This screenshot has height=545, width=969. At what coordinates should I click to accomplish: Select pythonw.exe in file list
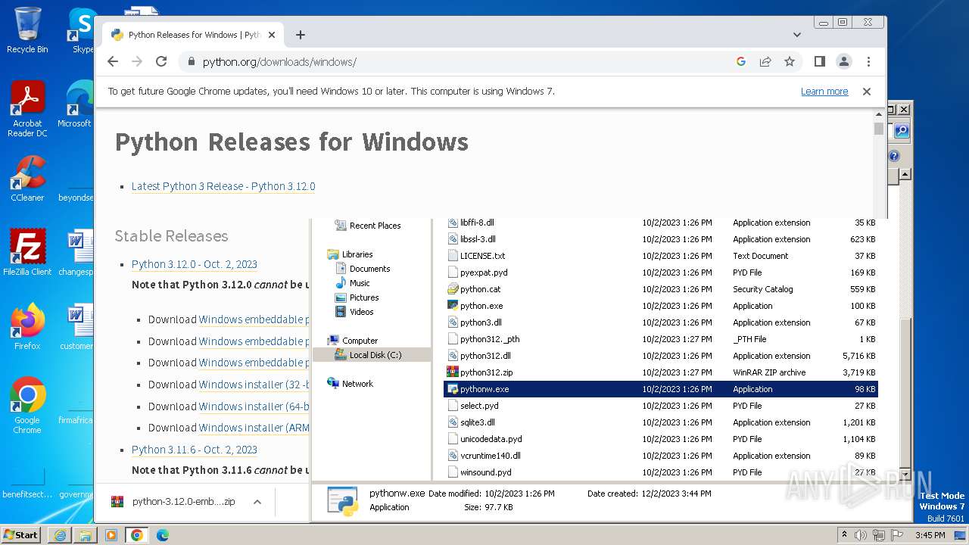[x=660, y=389]
